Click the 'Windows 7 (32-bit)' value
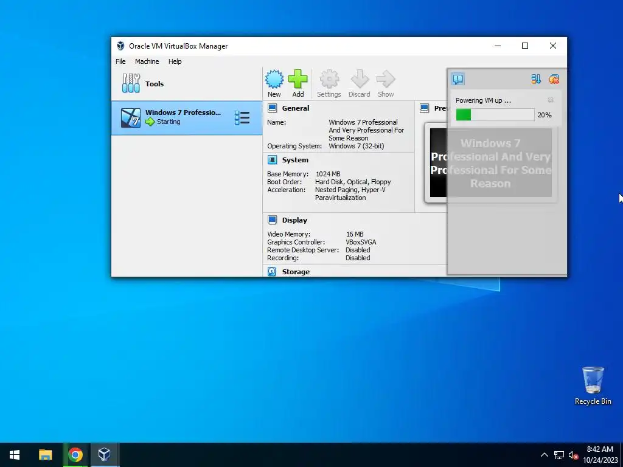Viewport: 623px width, 467px height. 357,146
